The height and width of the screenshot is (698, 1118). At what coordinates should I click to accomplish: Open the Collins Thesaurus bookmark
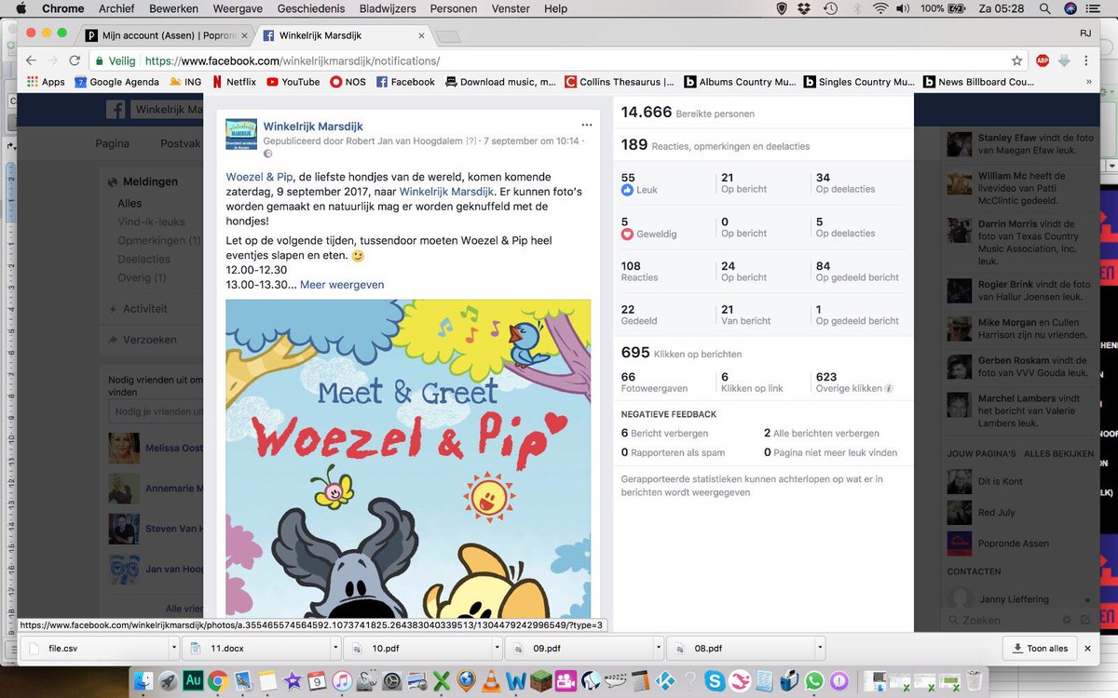click(620, 82)
